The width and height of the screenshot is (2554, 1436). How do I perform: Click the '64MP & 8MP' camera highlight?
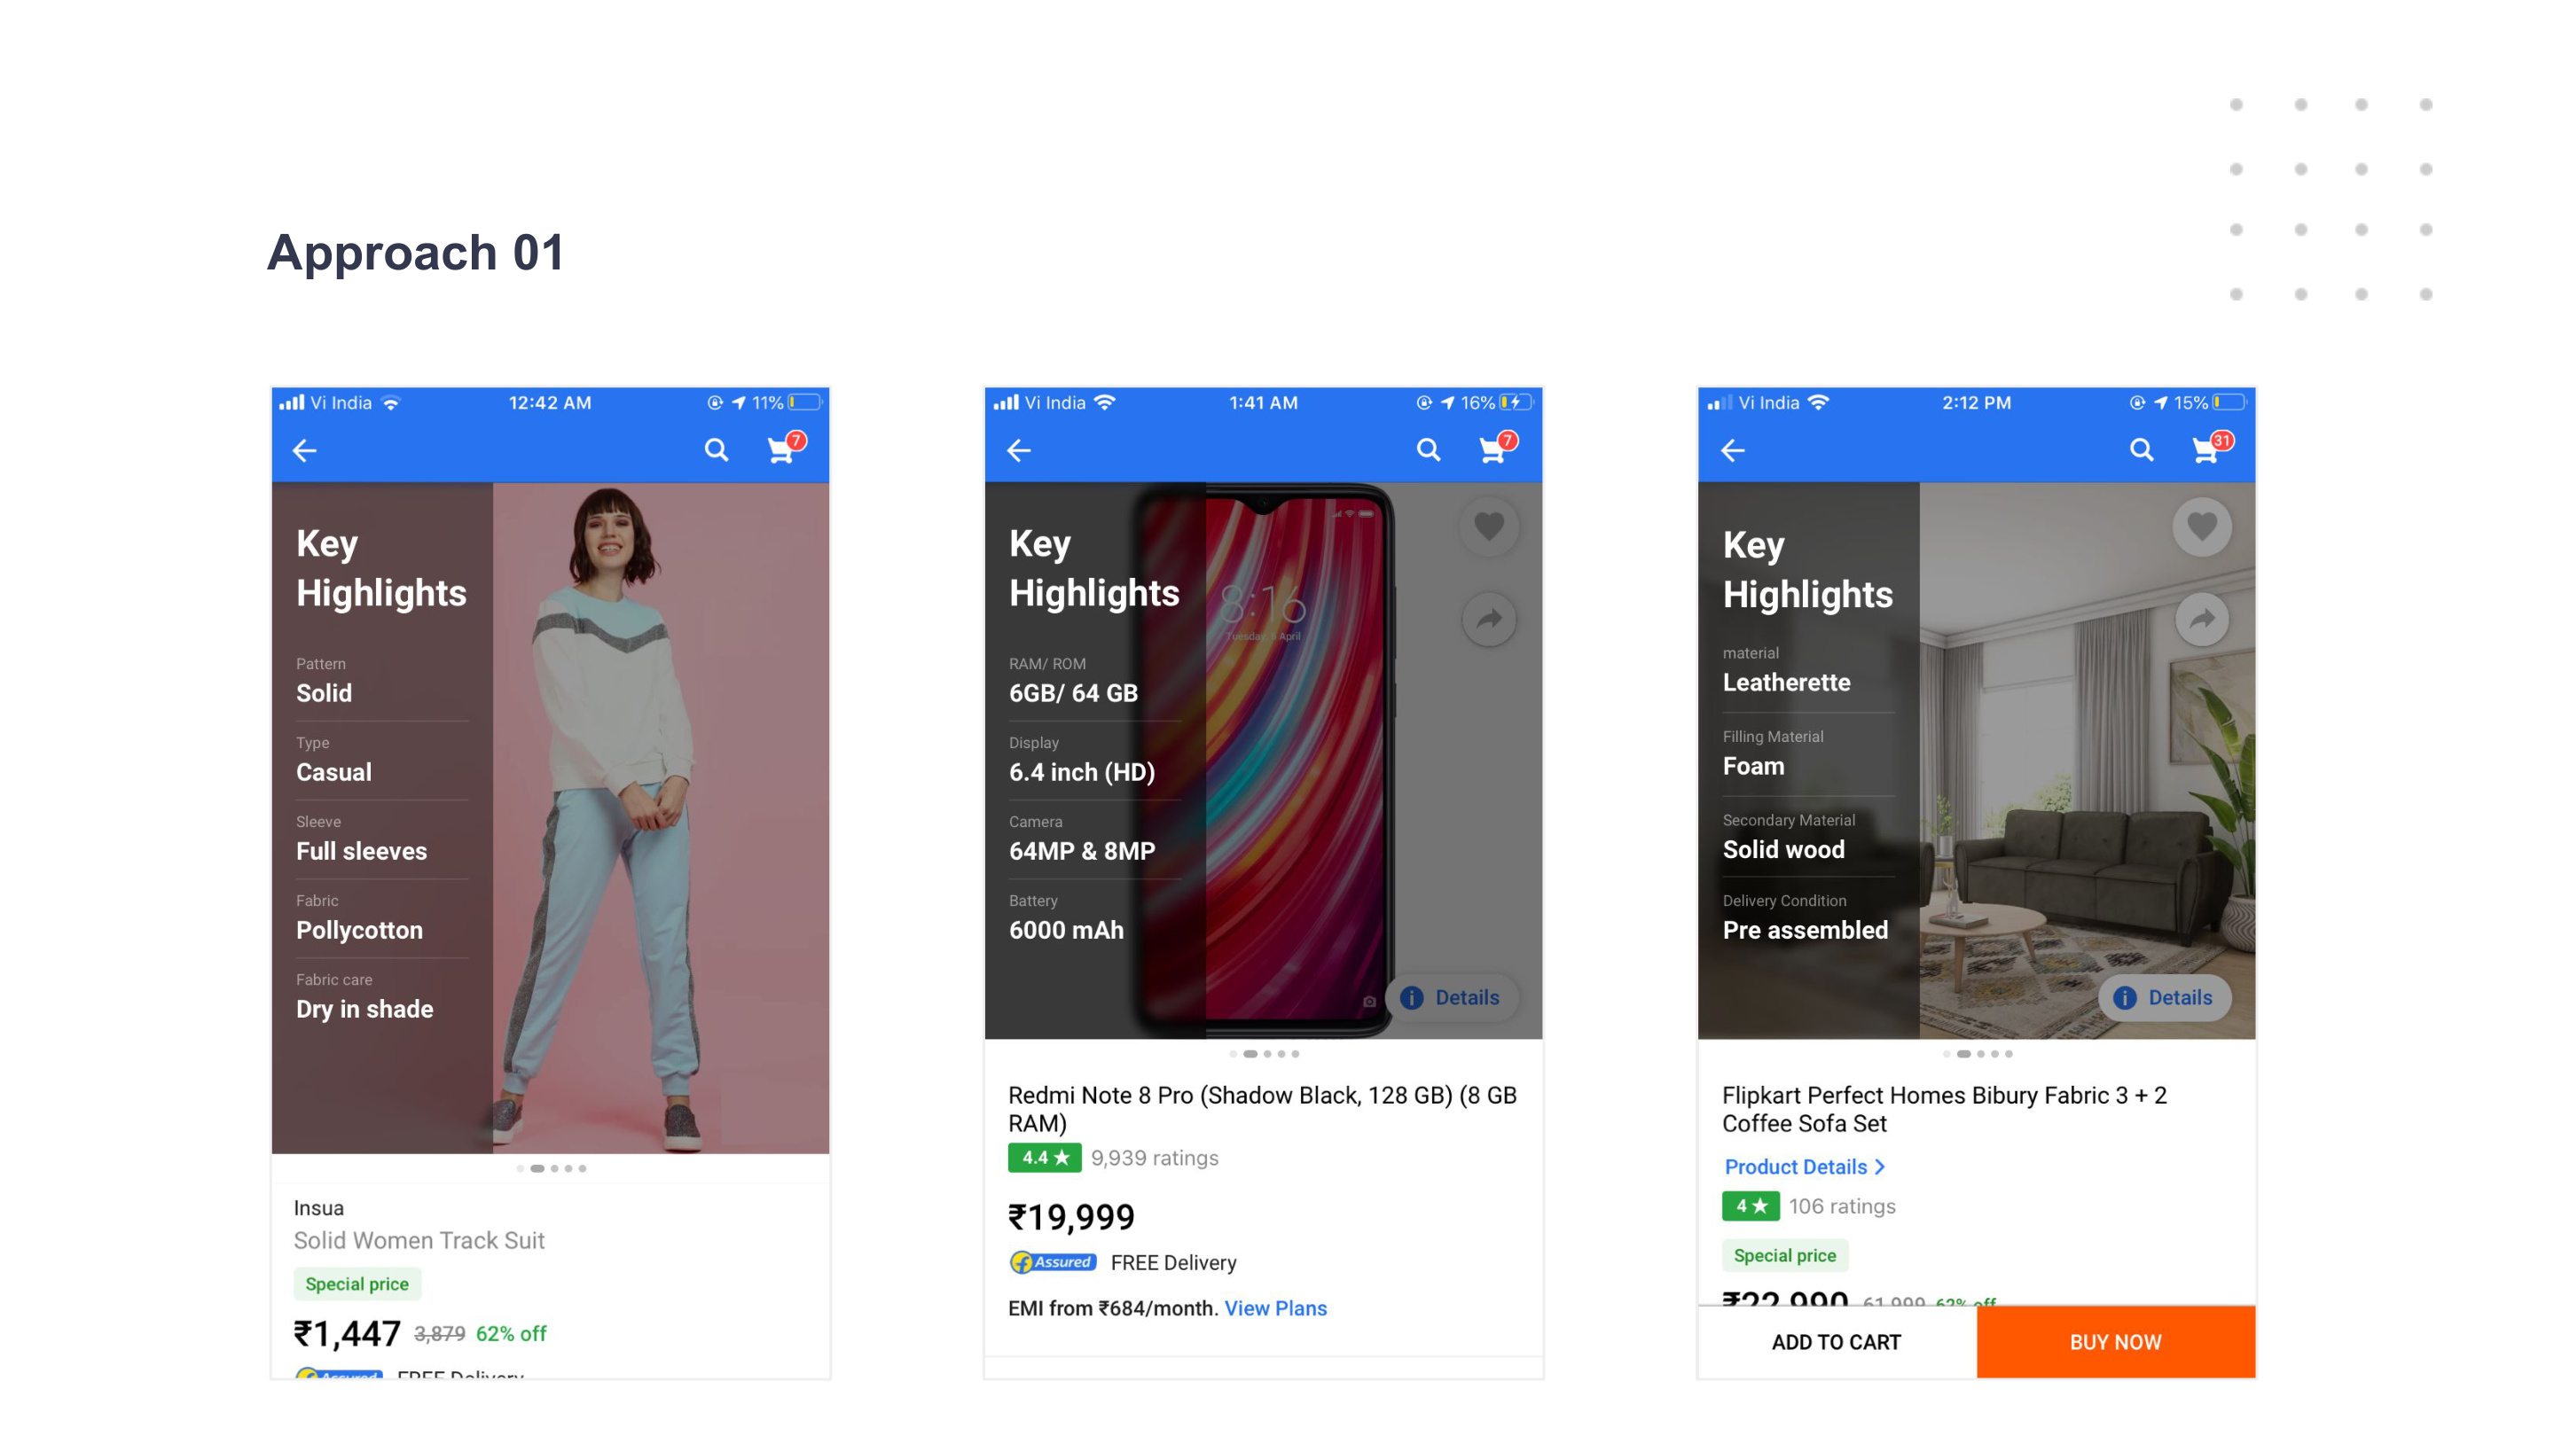[1082, 851]
